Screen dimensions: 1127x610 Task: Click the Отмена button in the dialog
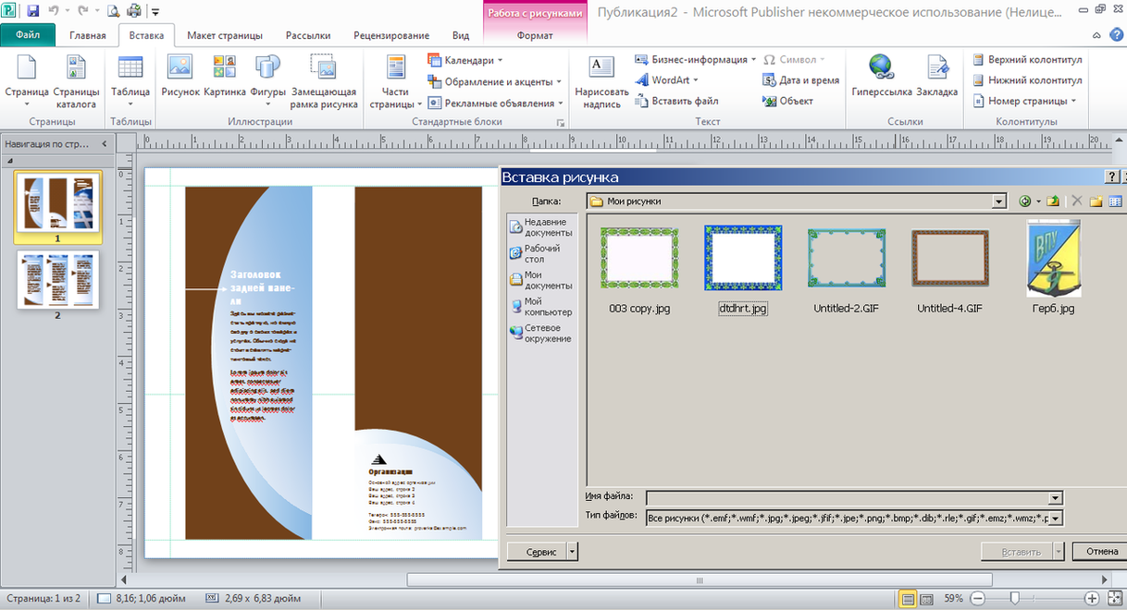(1101, 552)
